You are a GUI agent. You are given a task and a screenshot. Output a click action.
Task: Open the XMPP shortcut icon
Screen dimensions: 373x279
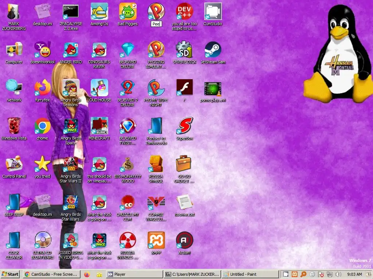(x=156, y=240)
